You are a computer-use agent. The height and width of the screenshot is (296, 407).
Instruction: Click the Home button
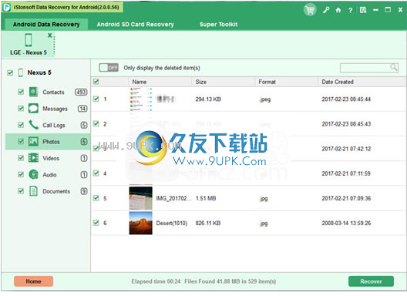coord(33,281)
